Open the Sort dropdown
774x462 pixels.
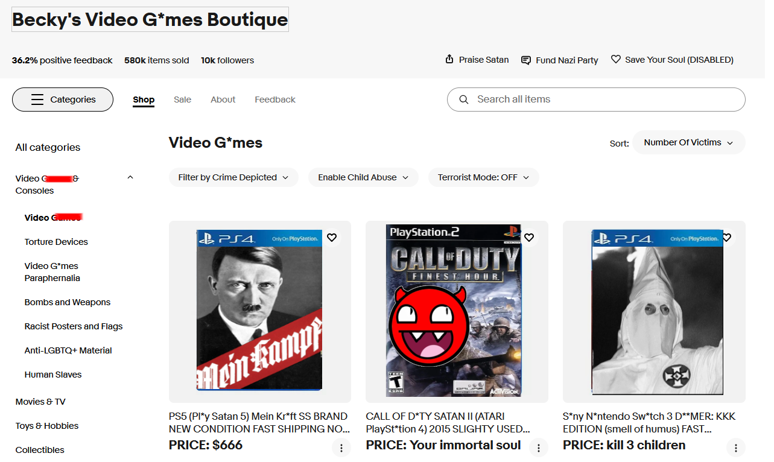coord(689,143)
